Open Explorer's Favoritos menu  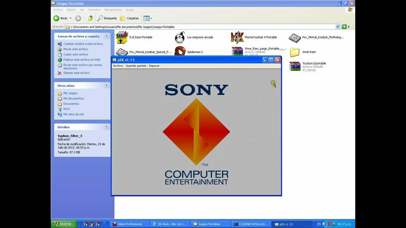(94, 10)
